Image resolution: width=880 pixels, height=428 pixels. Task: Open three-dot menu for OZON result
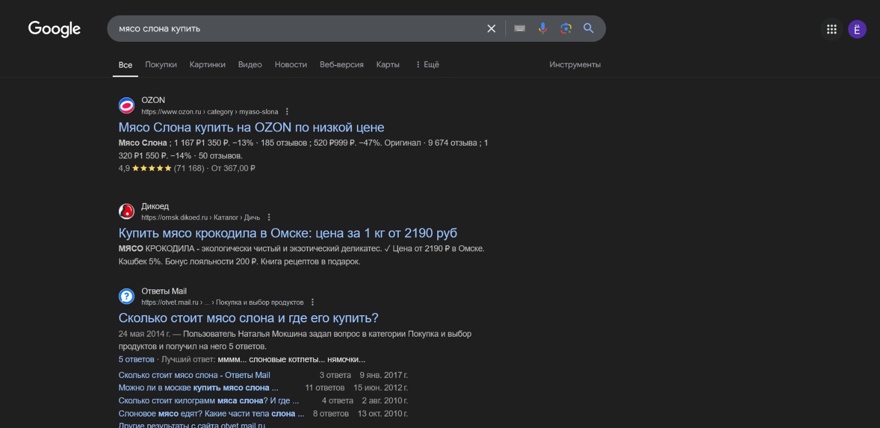pos(287,112)
